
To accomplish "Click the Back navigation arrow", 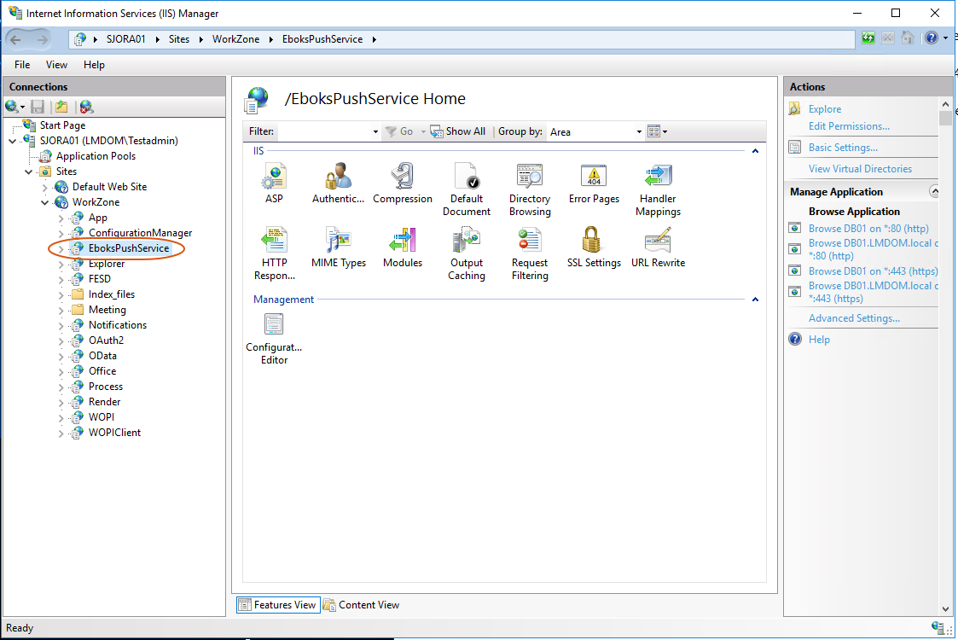I will (x=15, y=40).
